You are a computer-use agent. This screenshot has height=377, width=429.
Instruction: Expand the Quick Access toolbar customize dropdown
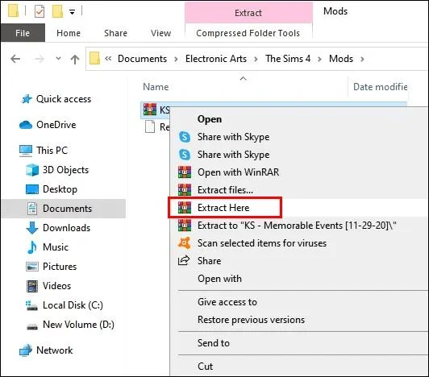[73, 12]
